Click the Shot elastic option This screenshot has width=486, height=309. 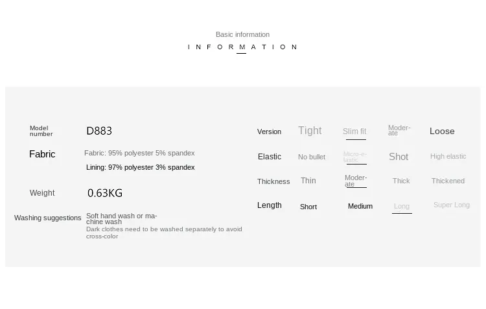399,157
